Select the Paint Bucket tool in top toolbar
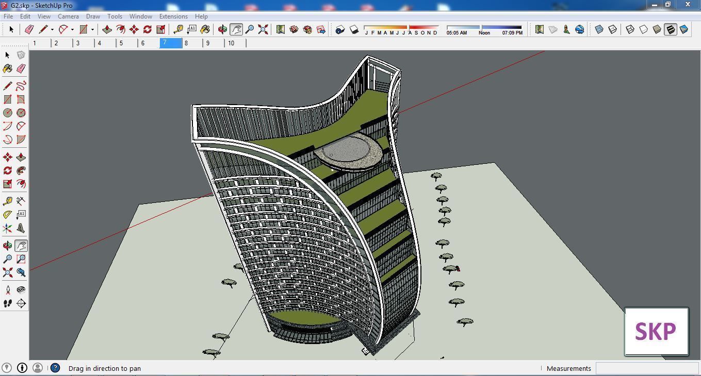Viewport: 701px width, 376px height. pyautogui.click(x=205, y=29)
